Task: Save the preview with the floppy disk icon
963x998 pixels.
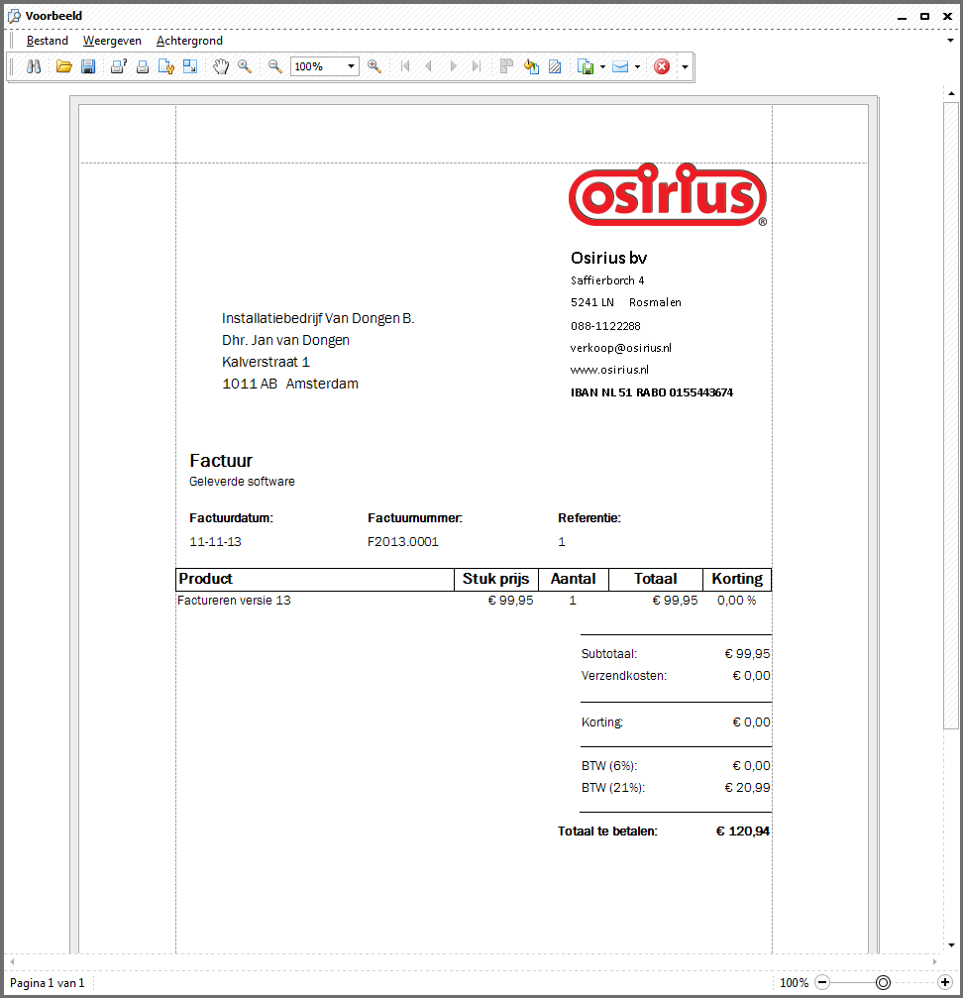Action: point(88,66)
